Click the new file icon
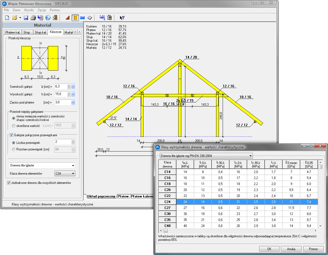 pyautogui.click(x=7, y=18)
